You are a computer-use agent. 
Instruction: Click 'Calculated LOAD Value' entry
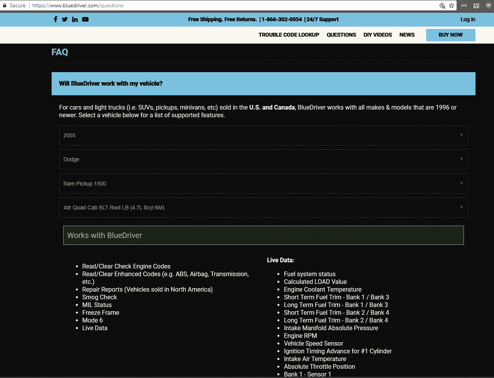[315, 282]
